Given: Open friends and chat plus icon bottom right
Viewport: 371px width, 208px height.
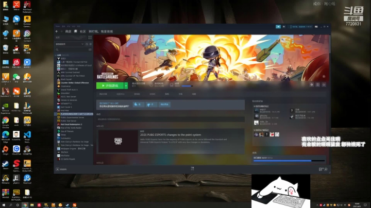Looking at the screenshot, I should [326, 169].
